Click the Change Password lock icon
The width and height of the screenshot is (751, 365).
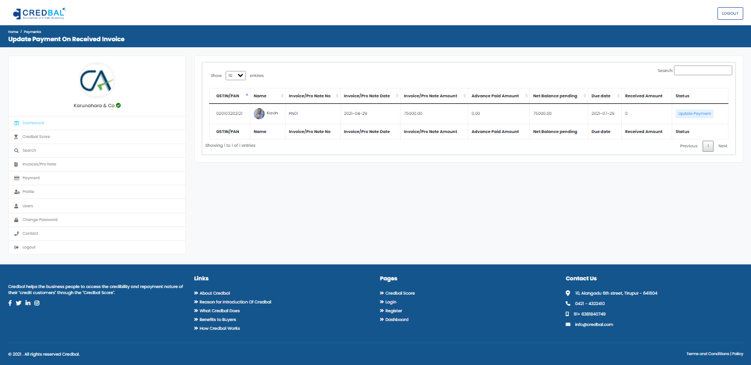tap(17, 220)
